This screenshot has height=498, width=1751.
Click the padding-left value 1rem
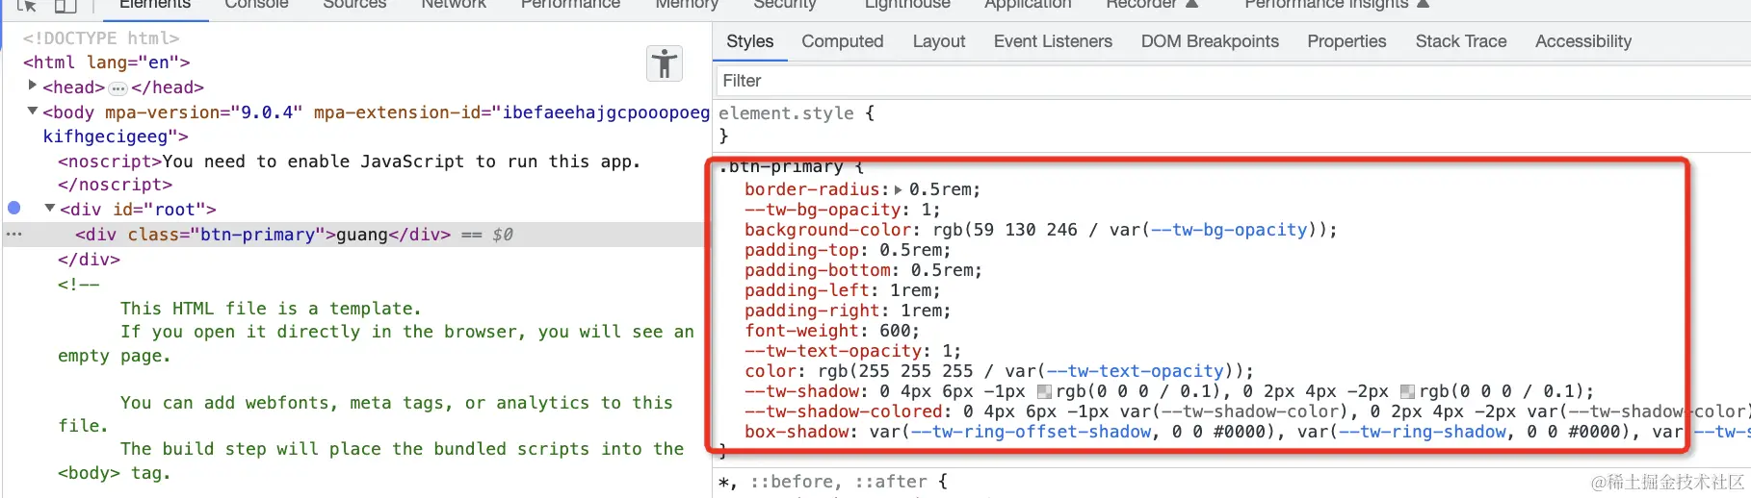click(909, 290)
